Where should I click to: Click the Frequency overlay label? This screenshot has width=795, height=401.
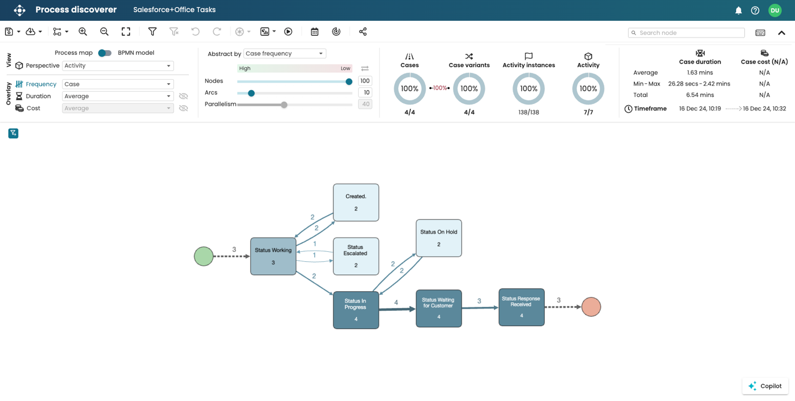coord(41,84)
